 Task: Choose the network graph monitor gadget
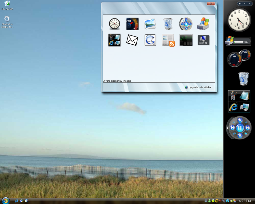click(x=186, y=40)
